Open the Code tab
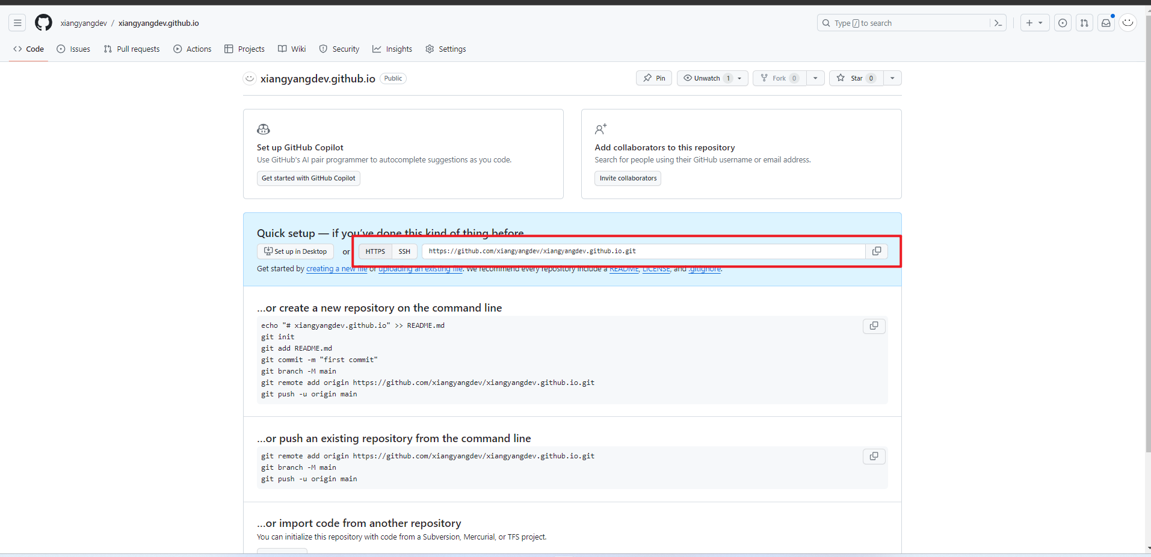The width and height of the screenshot is (1151, 557). click(28, 49)
